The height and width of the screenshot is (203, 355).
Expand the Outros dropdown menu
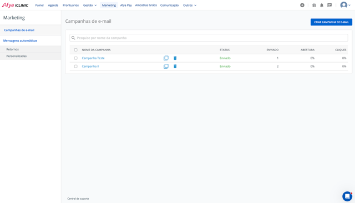pyautogui.click(x=190, y=5)
